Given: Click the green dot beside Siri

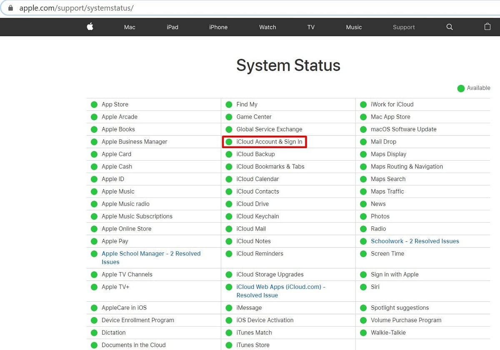Looking at the screenshot, I should [x=363, y=287].
